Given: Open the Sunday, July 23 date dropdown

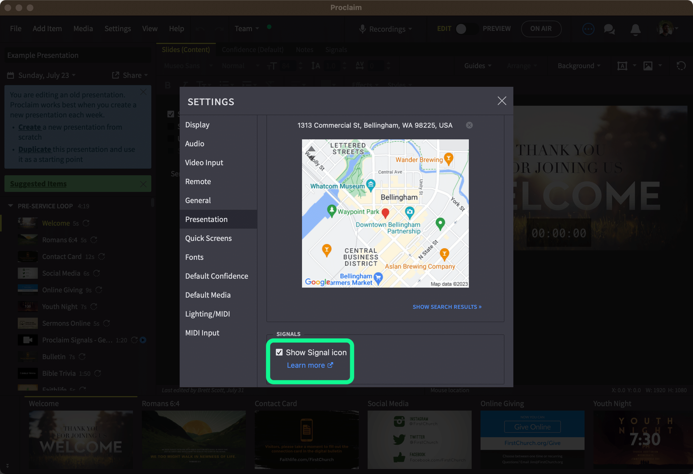Looking at the screenshot, I should (x=42, y=75).
